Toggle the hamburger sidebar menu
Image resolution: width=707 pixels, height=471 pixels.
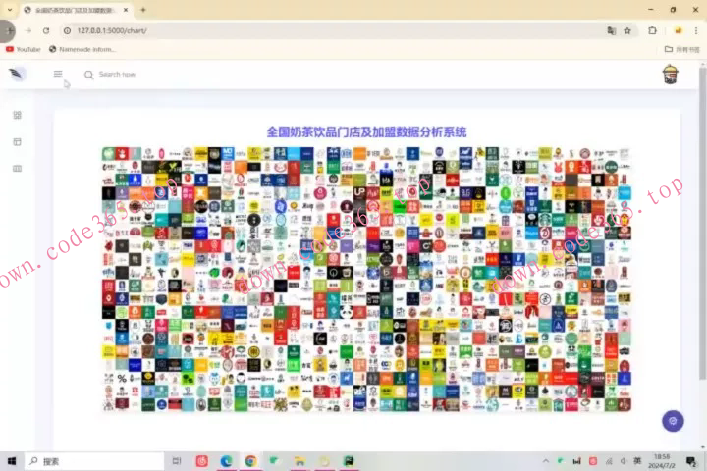click(58, 74)
